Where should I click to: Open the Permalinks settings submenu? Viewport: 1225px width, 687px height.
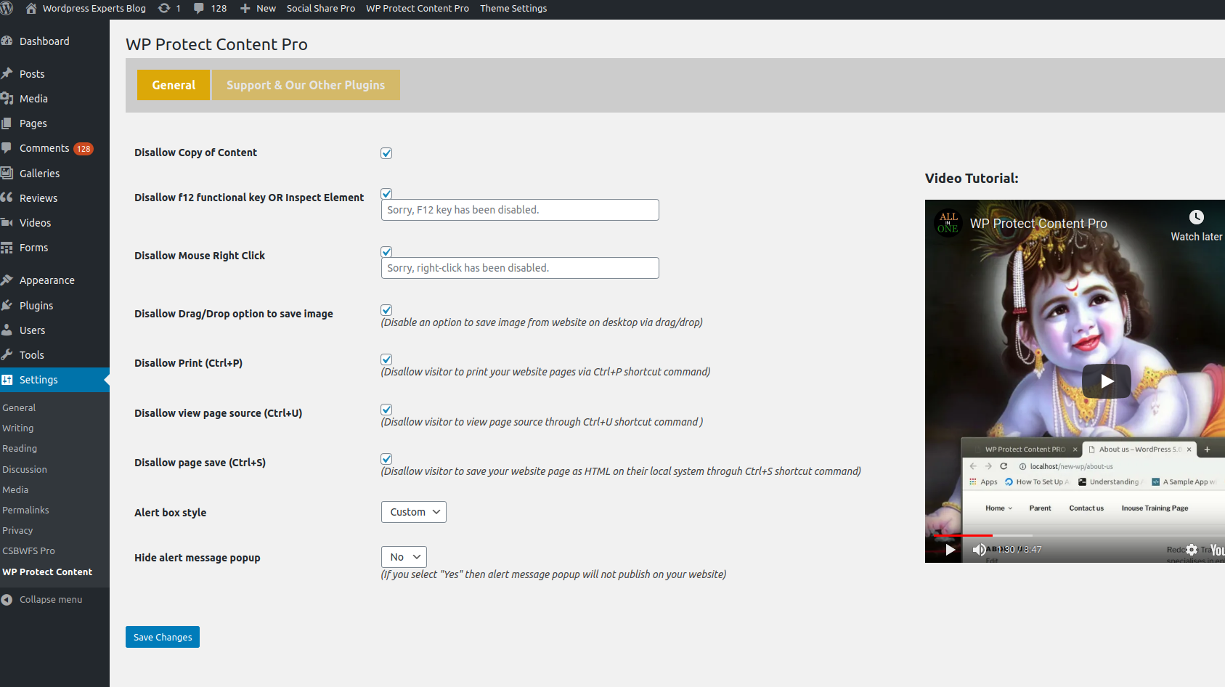(x=25, y=511)
